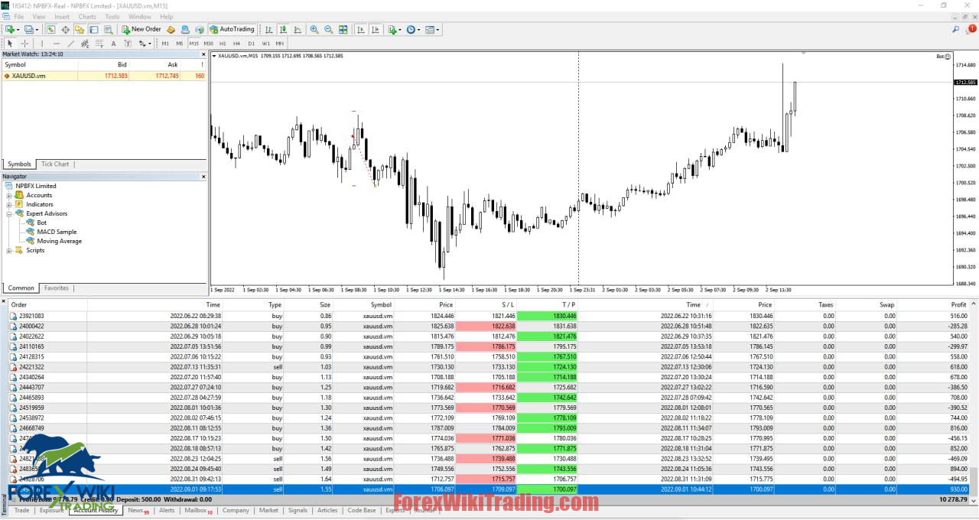Toggle the Market Watch window icon
Image resolution: width=979 pixels, height=520 pixels.
[51, 30]
